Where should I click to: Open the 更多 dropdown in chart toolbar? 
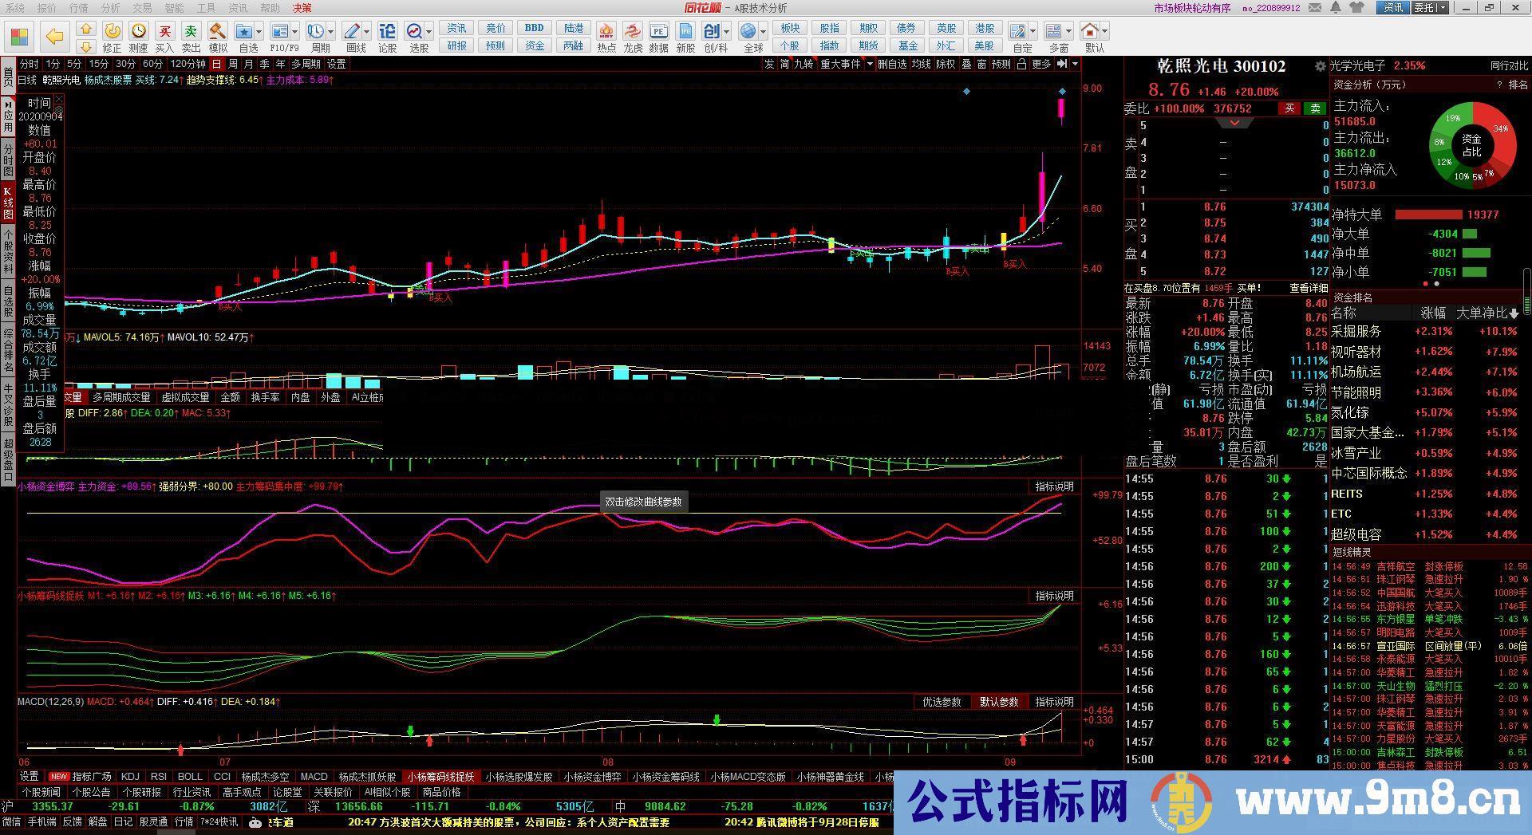tap(1041, 65)
